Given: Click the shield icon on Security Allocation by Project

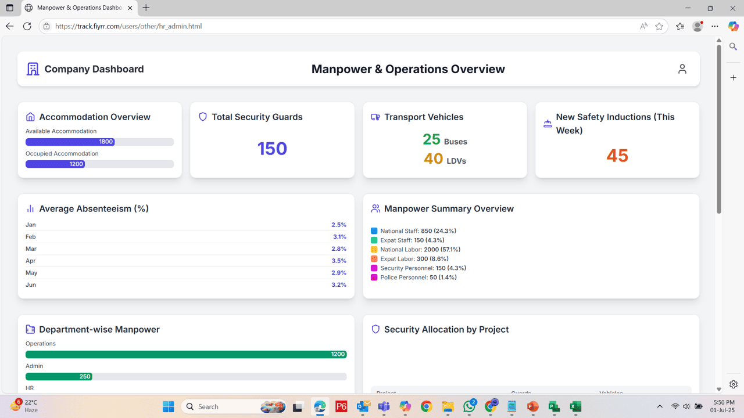Looking at the screenshot, I should coord(375,329).
